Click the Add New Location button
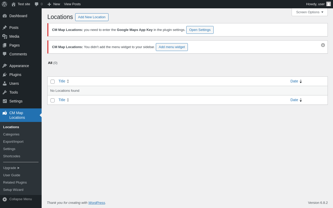 click(92, 17)
